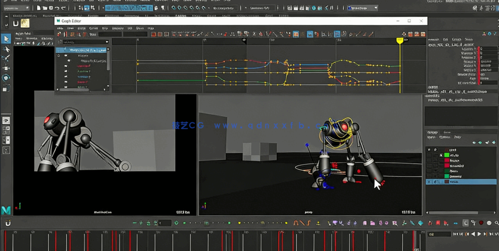Pick the Paint Selection tool in toolbox
The height and width of the screenshot is (251, 499).
6,58
